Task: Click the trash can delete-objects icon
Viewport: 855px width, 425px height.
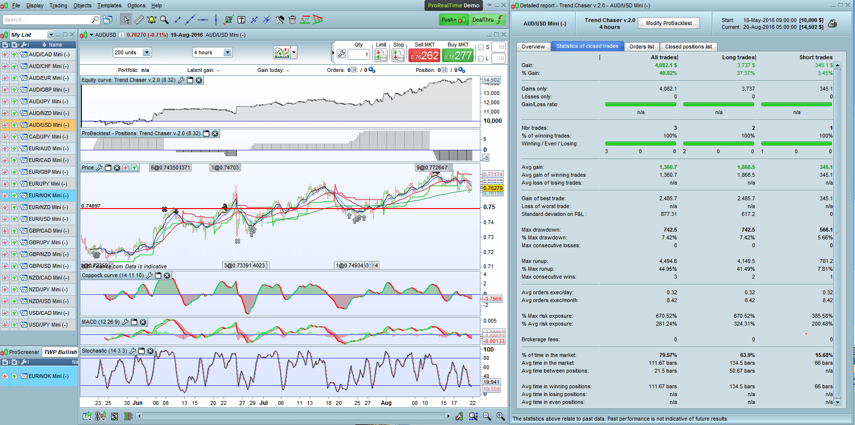Action: click(x=292, y=20)
